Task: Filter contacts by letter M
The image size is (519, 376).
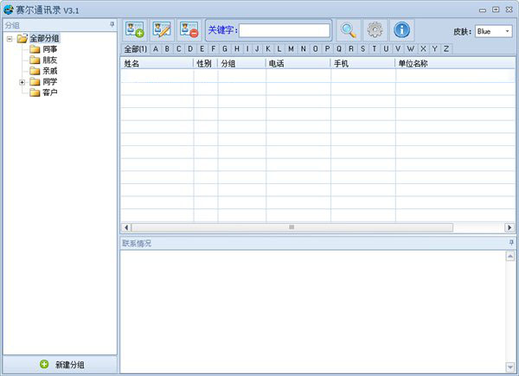Action: click(291, 49)
